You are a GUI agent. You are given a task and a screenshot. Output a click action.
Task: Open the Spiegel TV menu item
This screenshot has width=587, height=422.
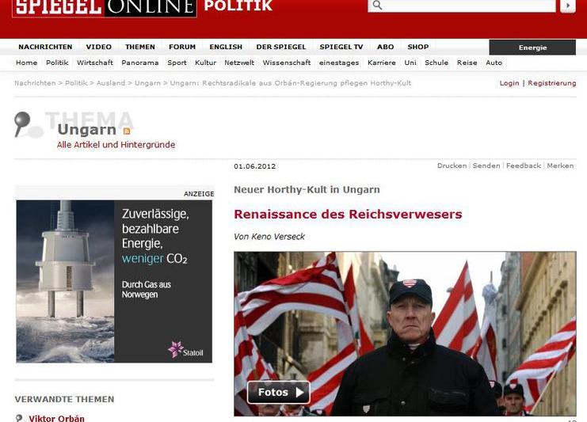click(341, 47)
